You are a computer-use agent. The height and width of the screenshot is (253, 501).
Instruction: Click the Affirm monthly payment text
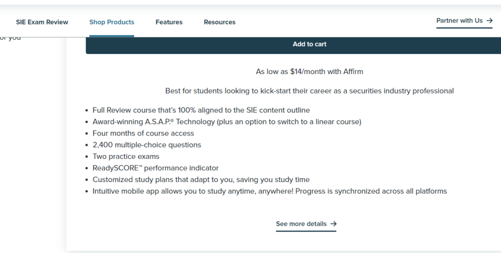tap(309, 71)
